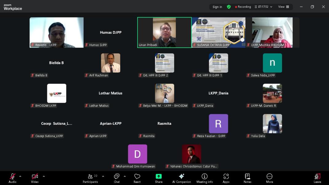329x185 pixels.
Task: Expand audio settings arrow next to Audio
Action: point(20,176)
